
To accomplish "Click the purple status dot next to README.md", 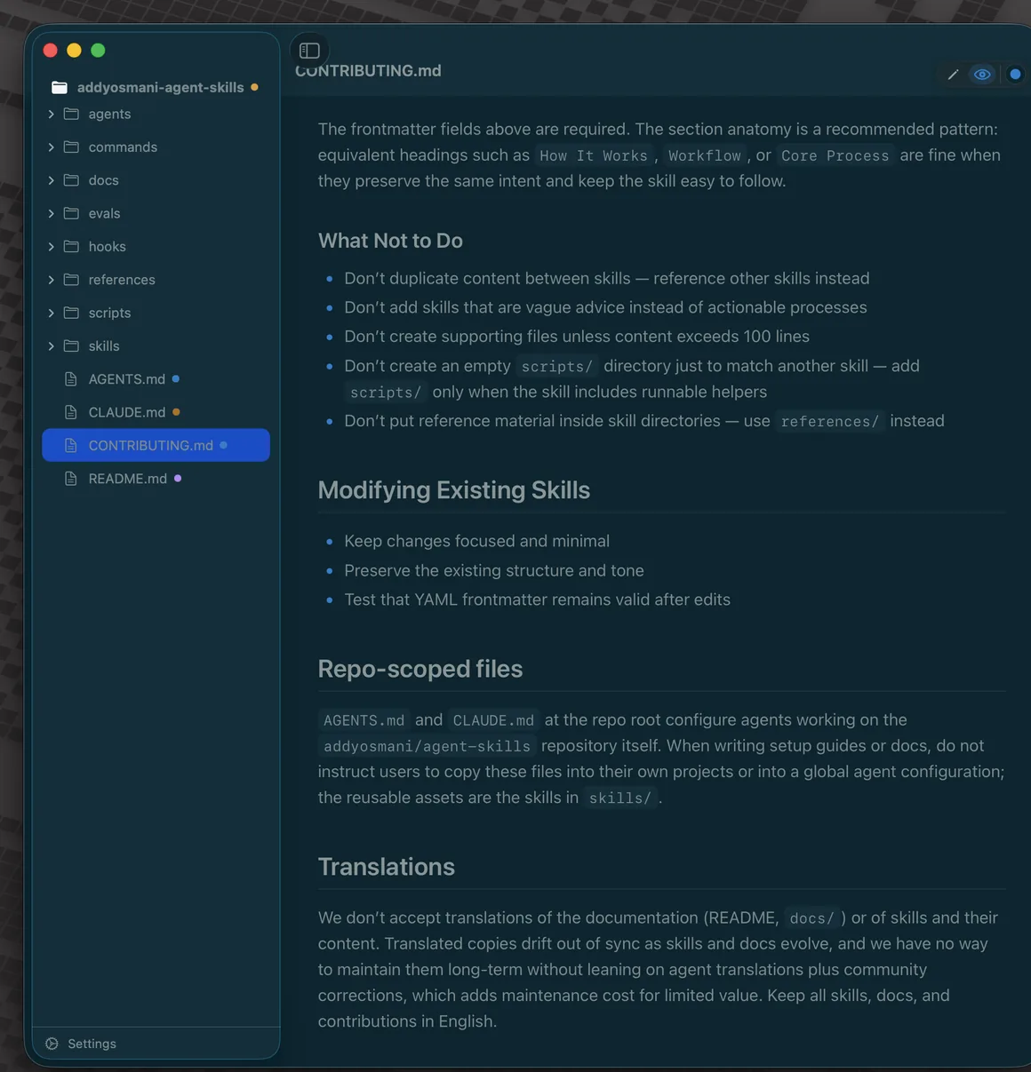I will pos(178,479).
